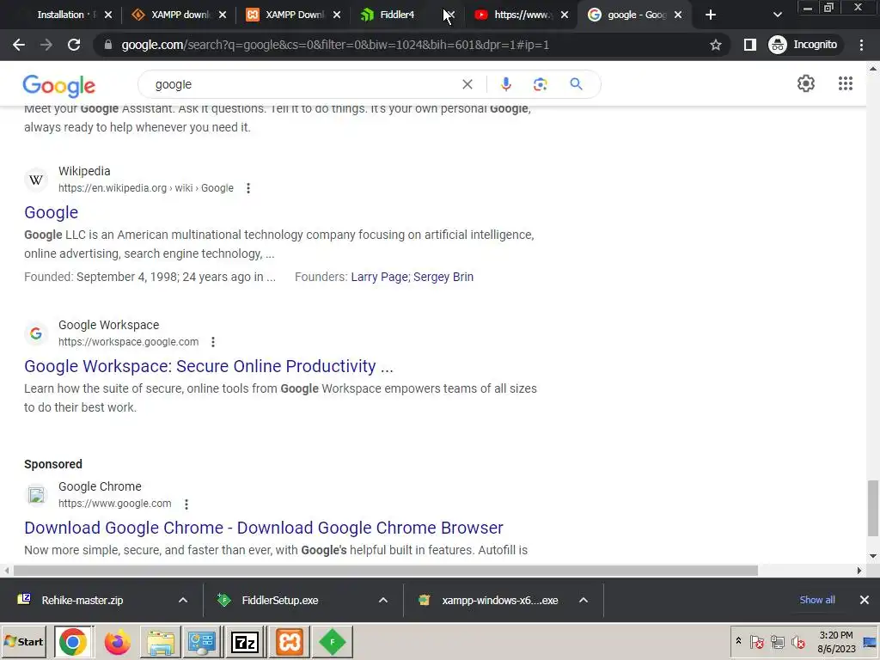
Task: Open Download Google Chrome sponsored link
Action: pos(264,528)
